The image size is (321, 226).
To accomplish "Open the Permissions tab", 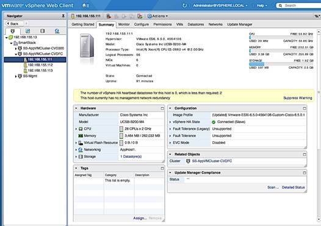I will [x=162, y=24].
